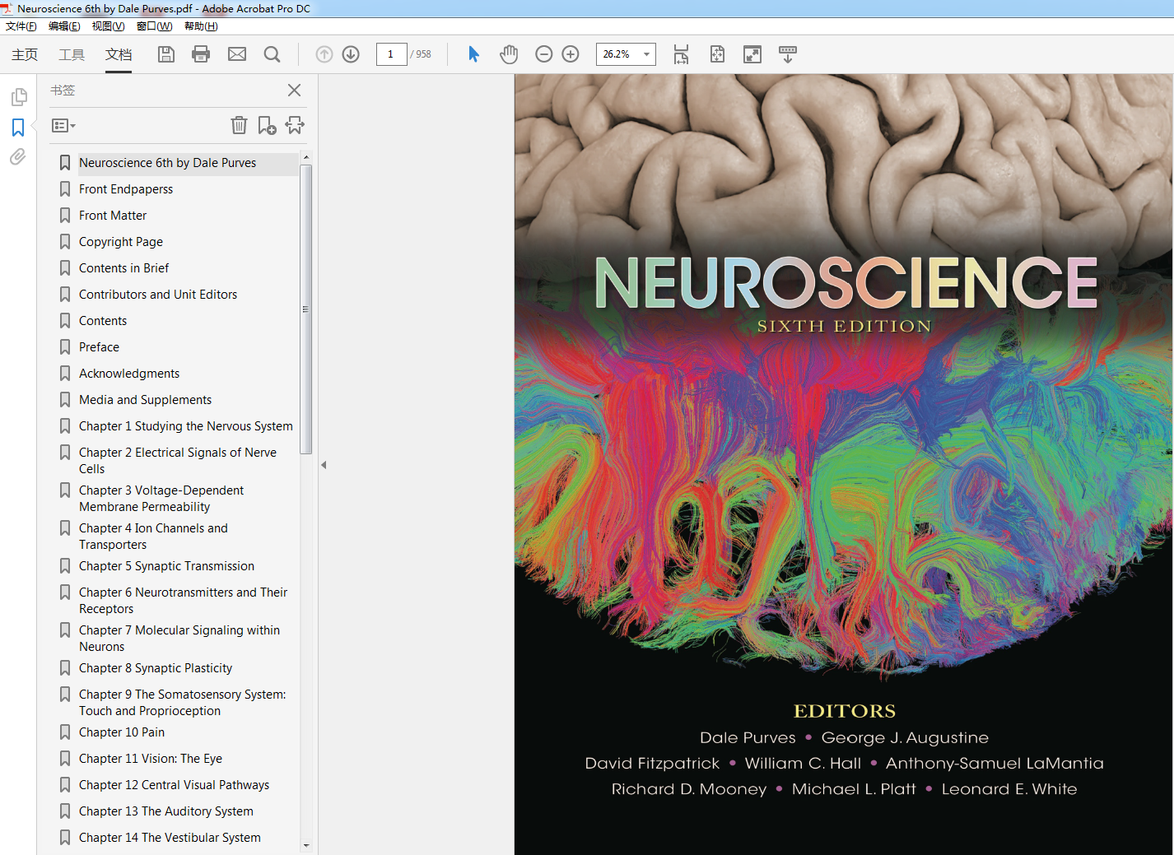This screenshot has width=1174, height=855.
Task: Open the 文件(F) menu
Action: click(x=21, y=26)
